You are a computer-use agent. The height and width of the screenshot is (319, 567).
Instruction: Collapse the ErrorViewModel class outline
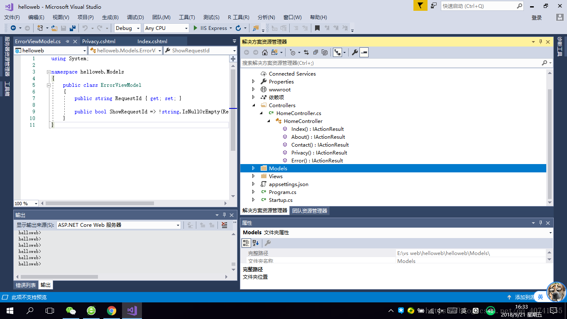(x=49, y=85)
